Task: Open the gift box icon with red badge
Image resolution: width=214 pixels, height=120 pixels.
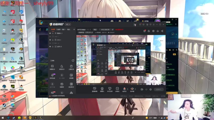Action: (144, 31)
